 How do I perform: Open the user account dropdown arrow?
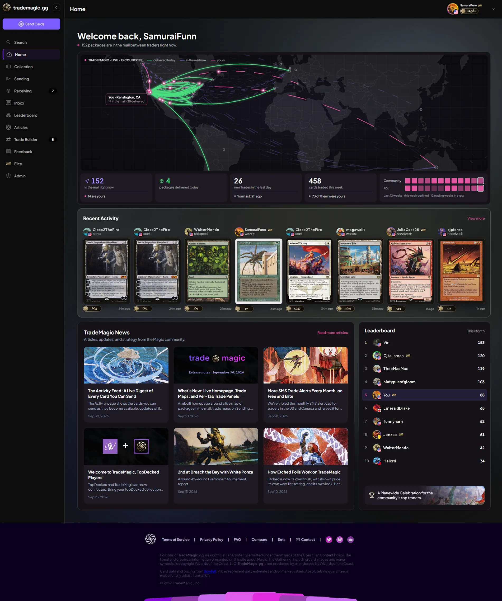click(493, 9)
